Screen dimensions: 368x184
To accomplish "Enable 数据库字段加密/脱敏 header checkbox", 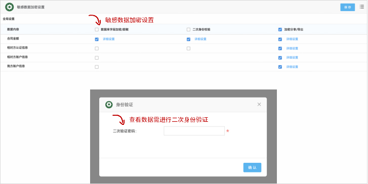I will (97, 29).
